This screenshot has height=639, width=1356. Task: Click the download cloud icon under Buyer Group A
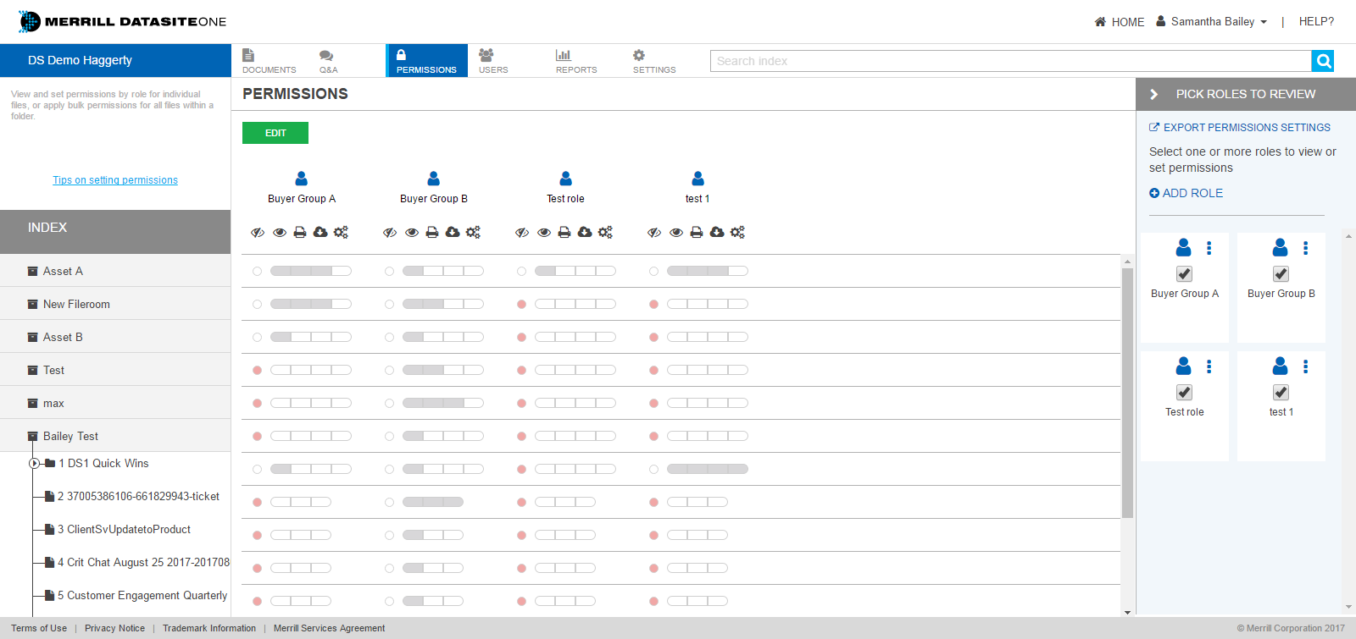click(320, 232)
